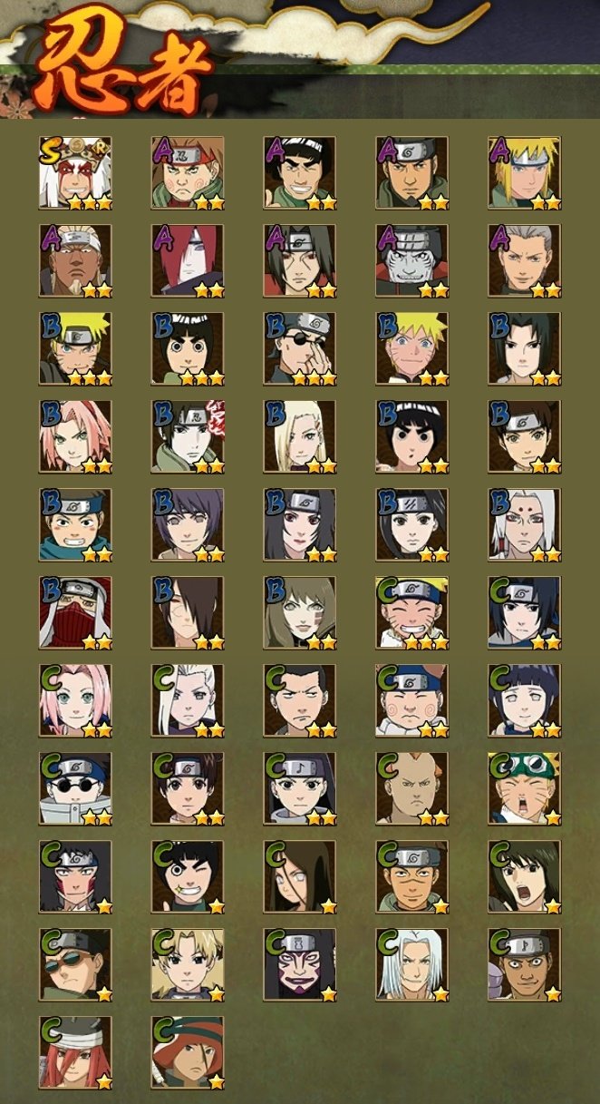Select the C-rank Shino with sunglasses

coord(75,789)
